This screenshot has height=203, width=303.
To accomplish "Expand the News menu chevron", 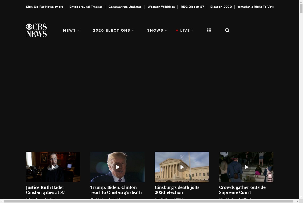I will (x=79, y=31).
